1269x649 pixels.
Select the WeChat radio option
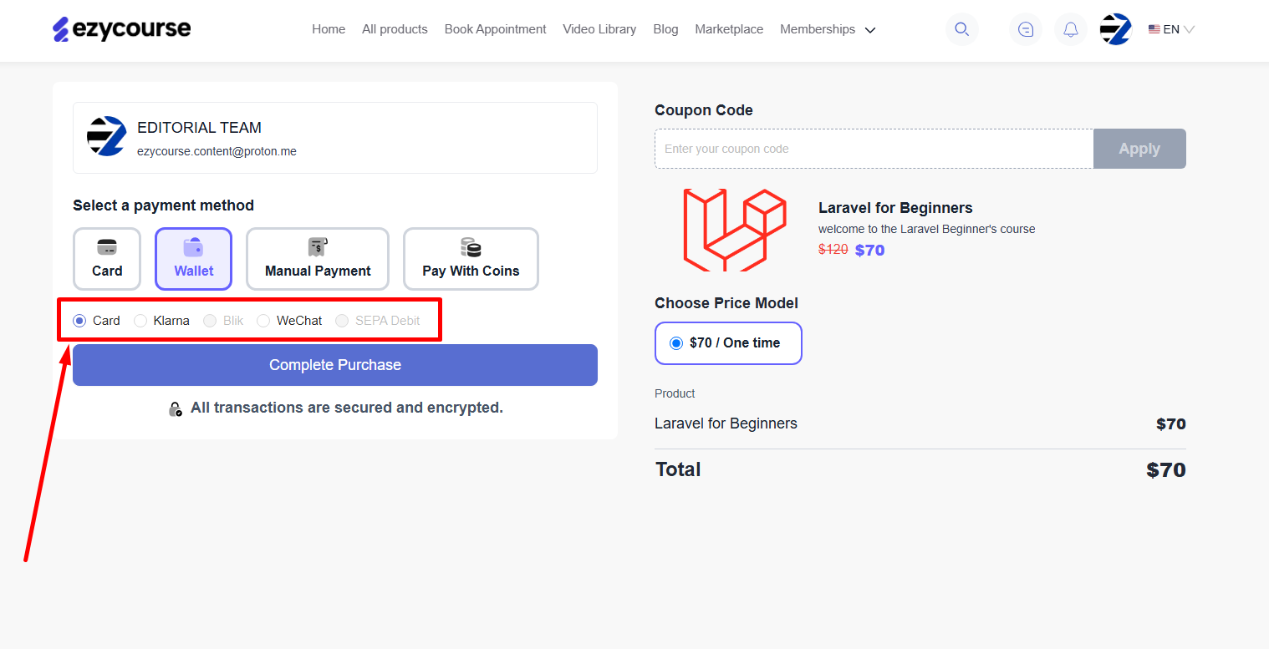pyautogui.click(x=263, y=321)
